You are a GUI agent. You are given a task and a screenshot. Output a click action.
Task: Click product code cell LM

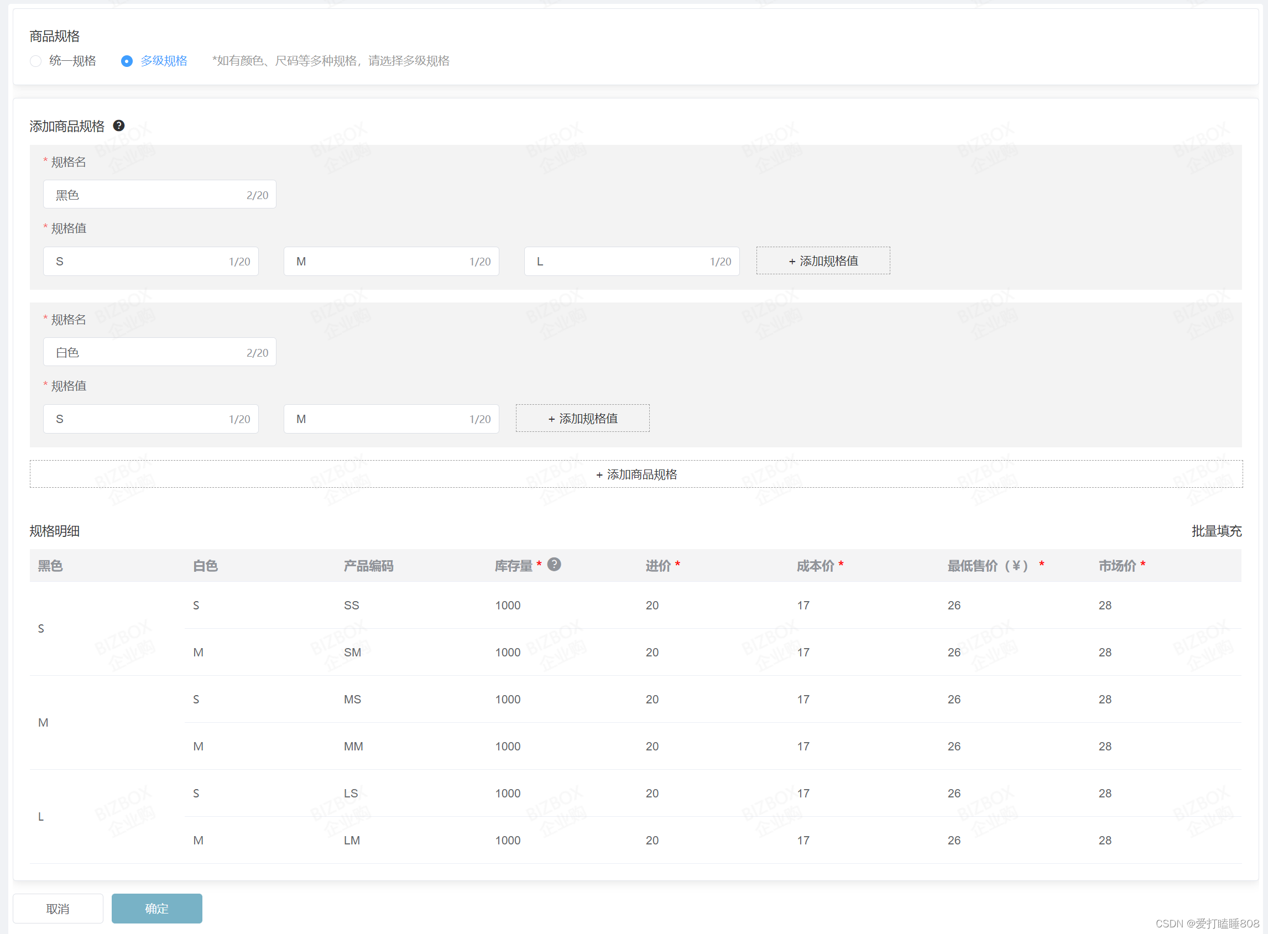pyautogui.click(x=352, y=840)
